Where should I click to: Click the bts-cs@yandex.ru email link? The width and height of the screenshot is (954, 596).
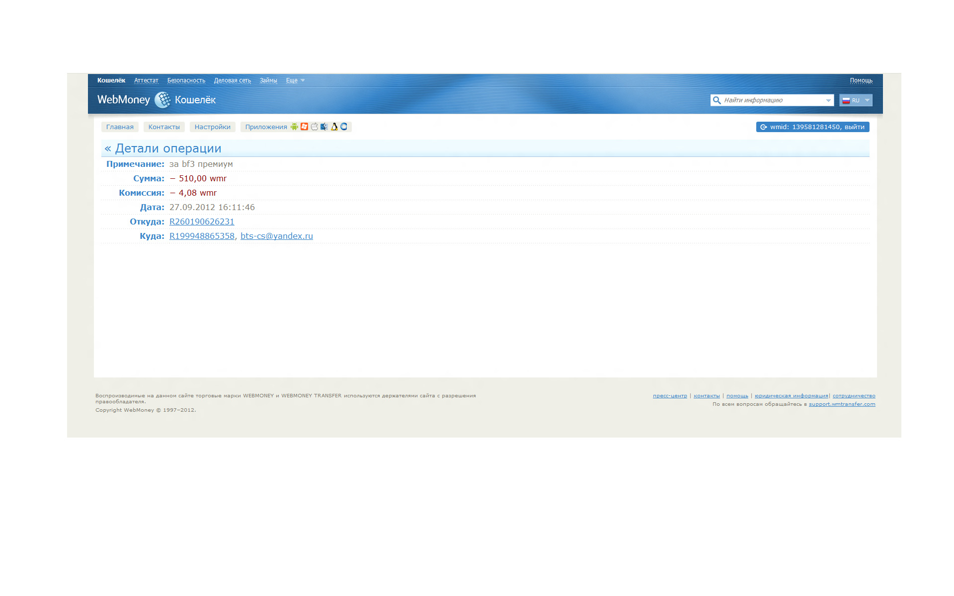[x=277, y=236]
